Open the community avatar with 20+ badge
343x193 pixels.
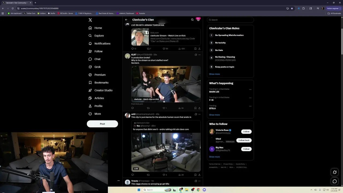point(198,20)
